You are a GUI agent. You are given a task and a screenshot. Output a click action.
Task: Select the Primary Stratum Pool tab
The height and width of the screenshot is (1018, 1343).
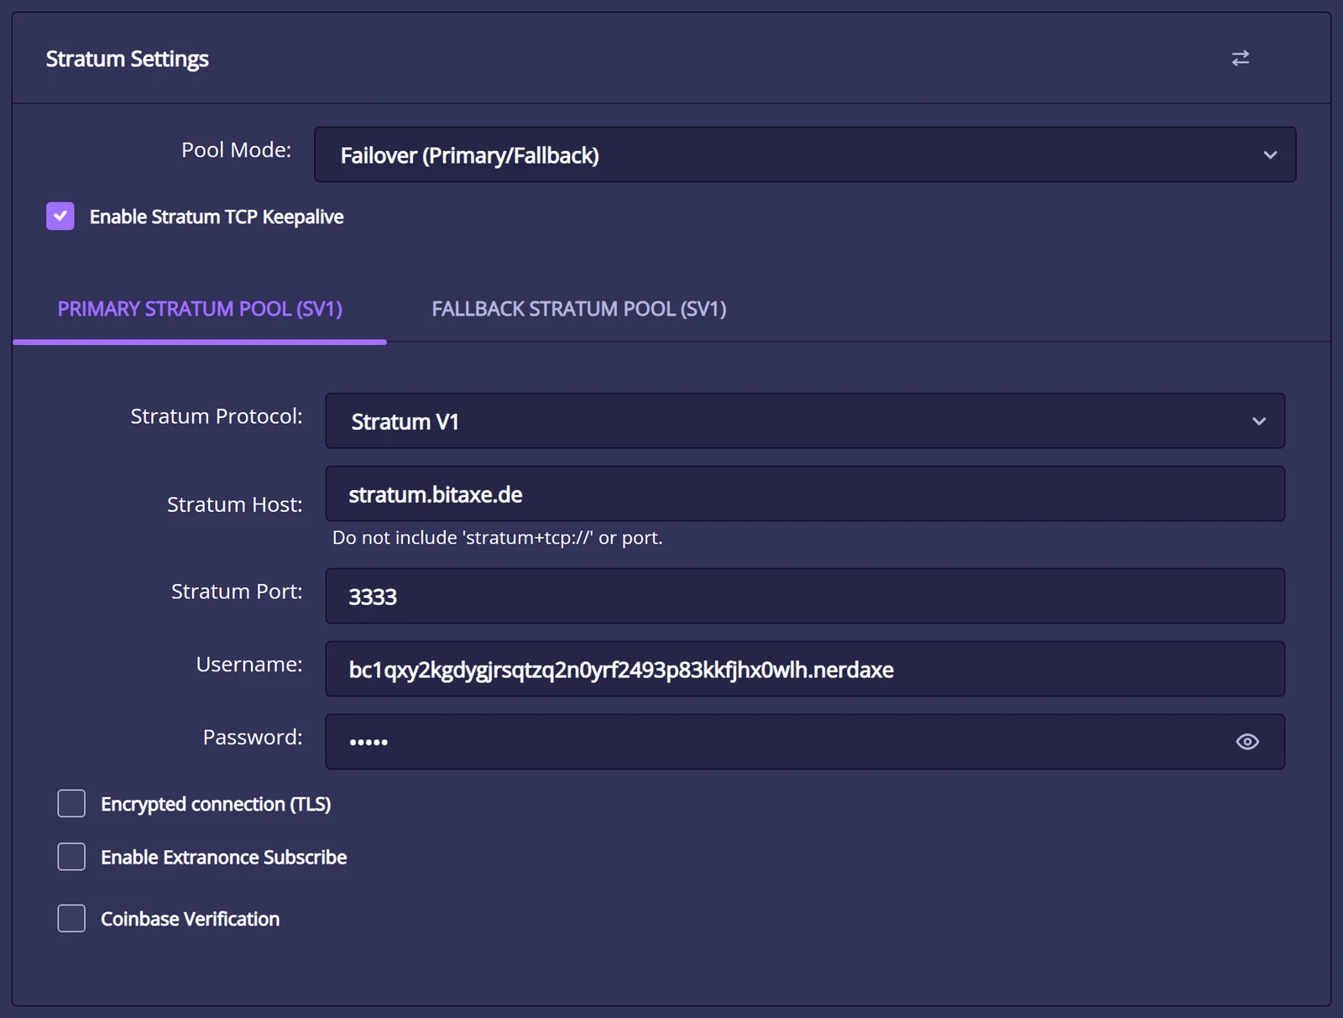coord(200,309)
